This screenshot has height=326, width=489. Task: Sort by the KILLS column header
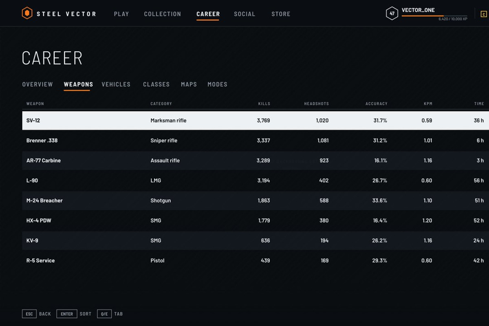(264, 104)
